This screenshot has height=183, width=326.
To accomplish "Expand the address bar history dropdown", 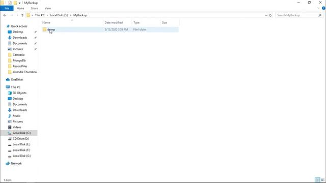I will click(x=266, y=15).
